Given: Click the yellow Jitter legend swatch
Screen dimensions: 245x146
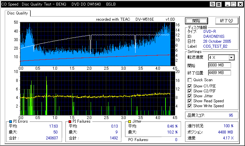Looking at the screenshot, I should click(x=129, y=122).
